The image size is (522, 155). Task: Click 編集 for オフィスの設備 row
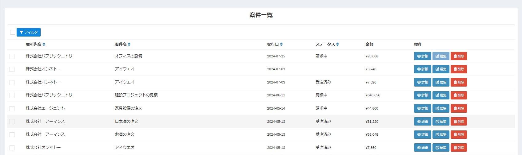pos(441,56)
